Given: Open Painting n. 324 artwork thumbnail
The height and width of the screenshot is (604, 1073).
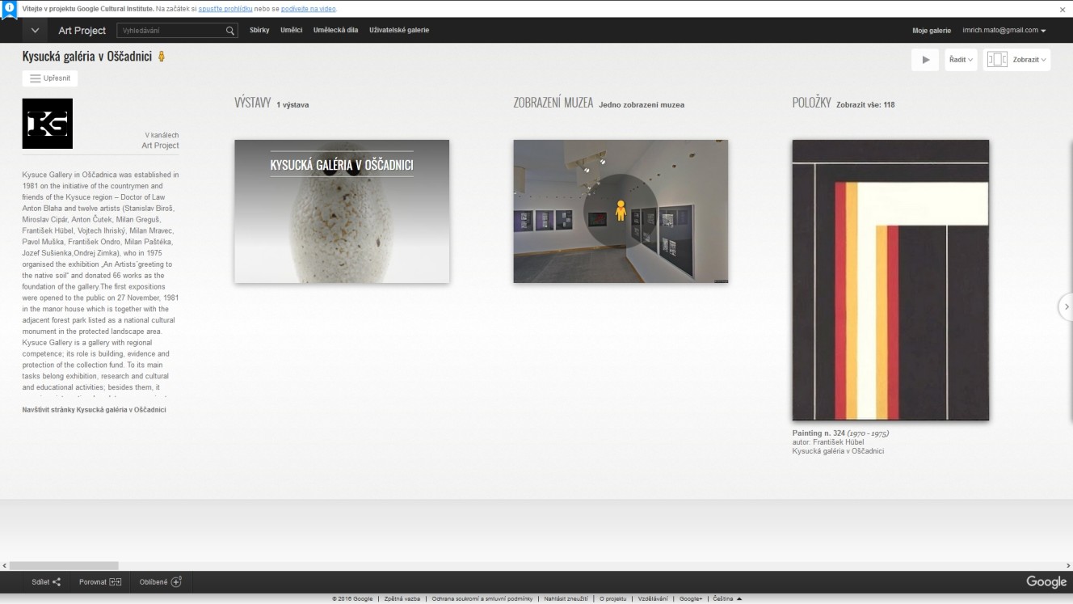Looking at the screenshot, I should [890, 280].
